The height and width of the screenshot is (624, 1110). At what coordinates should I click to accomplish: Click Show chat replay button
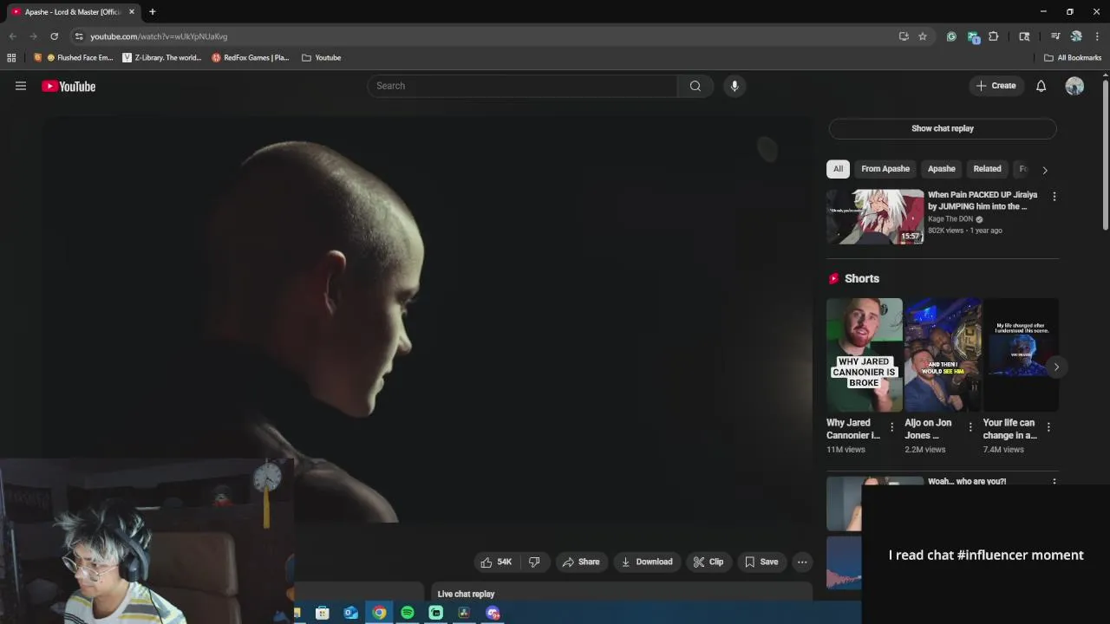pos(943,128)
